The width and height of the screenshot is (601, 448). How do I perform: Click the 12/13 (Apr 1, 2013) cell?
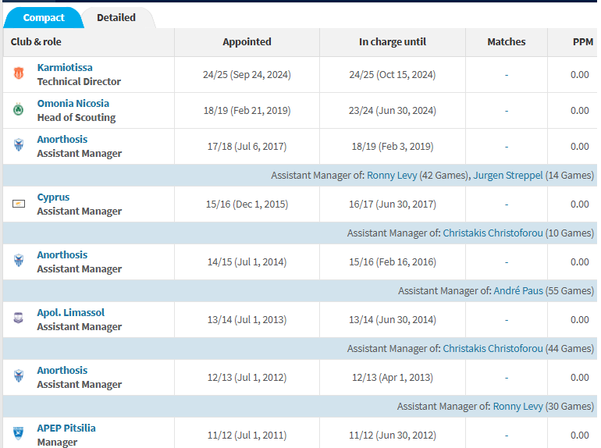point(393,378)
